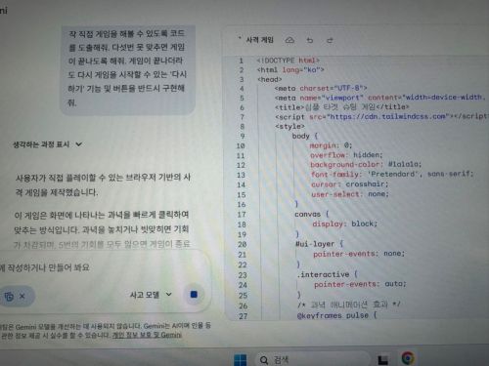This screenshot has width=489, height=366.
Task: Click the magnifier in taskbar search
Action: pos(264,360)
